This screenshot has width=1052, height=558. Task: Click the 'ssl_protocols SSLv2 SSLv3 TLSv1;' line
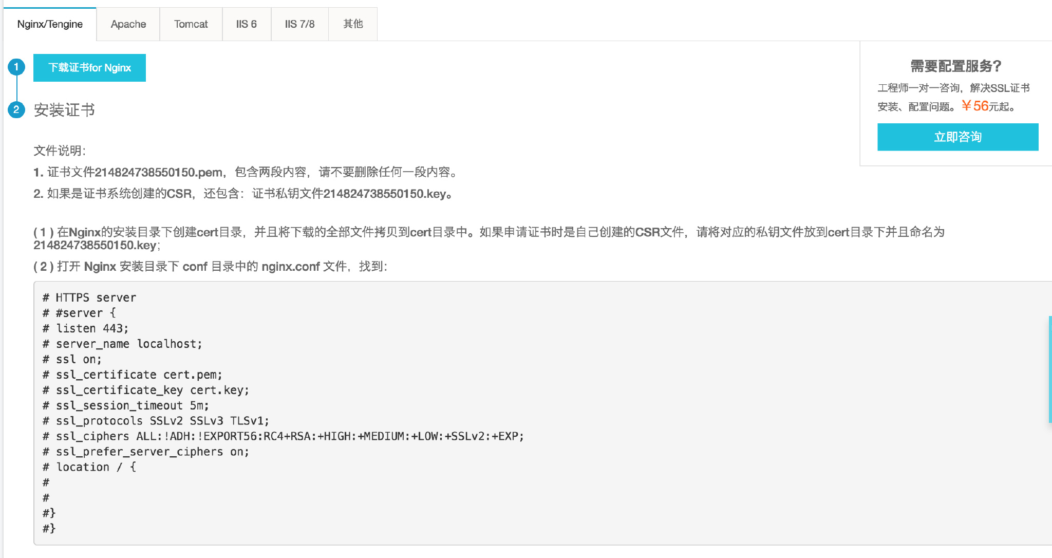[156, 421]
